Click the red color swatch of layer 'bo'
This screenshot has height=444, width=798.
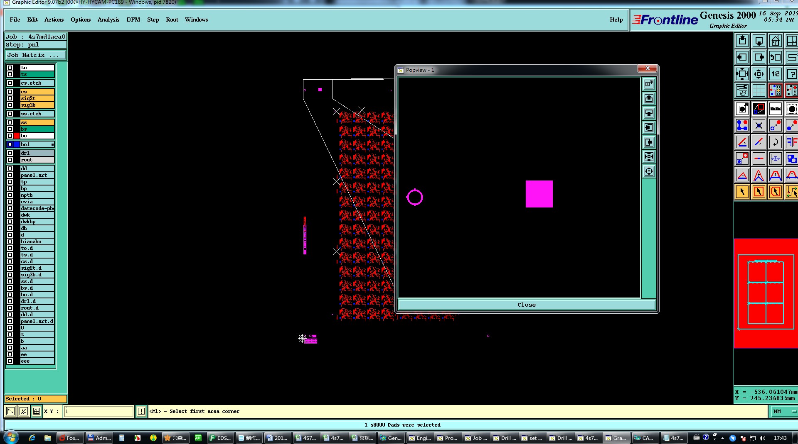[17, 136]
